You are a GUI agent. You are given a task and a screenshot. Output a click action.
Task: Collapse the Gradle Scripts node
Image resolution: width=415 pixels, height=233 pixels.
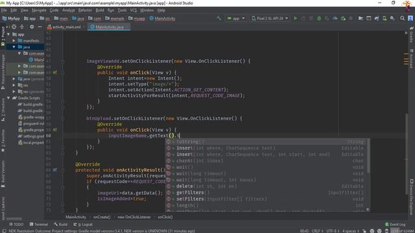pos(8,98)
